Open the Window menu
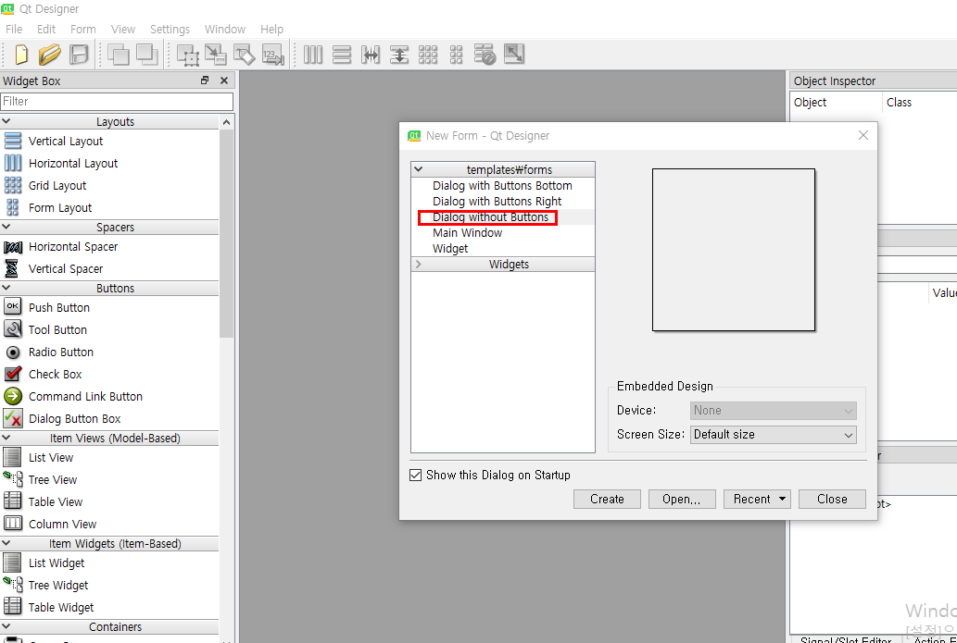 point(225,30)
